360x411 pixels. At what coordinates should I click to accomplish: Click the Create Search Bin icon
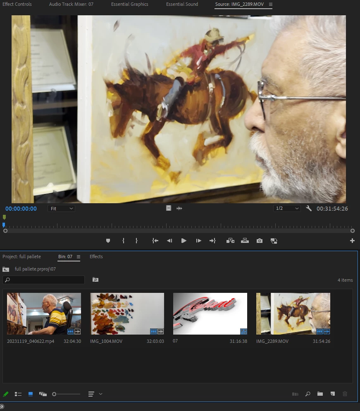95,280
